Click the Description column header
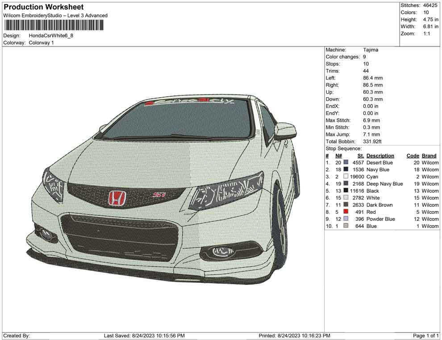This screenshot has width=442, height=340. coord(380,156)
